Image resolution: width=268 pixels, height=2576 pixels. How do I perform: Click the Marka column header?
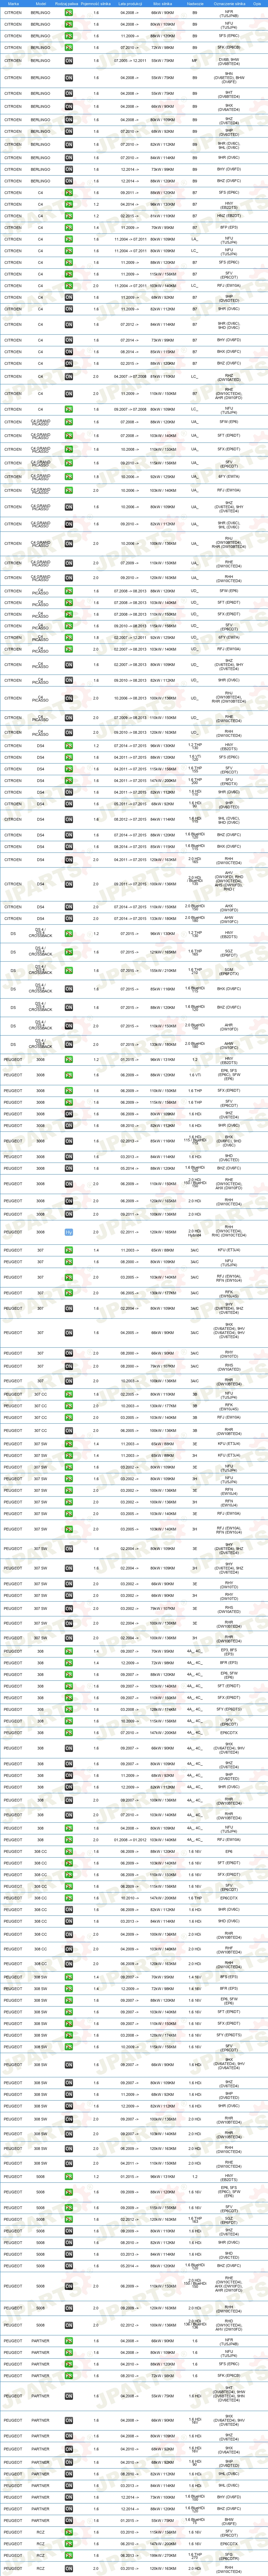click(x=13, y=4)
